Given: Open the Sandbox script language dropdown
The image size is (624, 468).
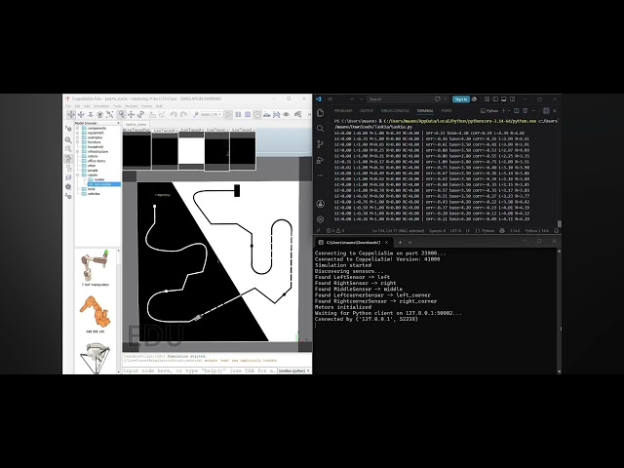Looking at the screenshot, I should tap(294, 370).
